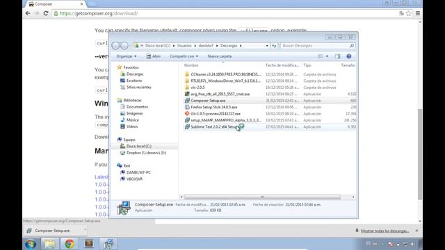Expand the view options dropdown arrow
The width and height of the screenshot is (445, 250).
click(327, 56)
